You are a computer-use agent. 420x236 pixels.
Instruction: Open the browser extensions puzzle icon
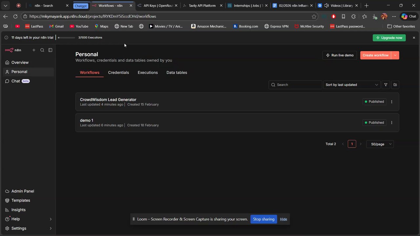pyautogui.click(x=353, y=16)
